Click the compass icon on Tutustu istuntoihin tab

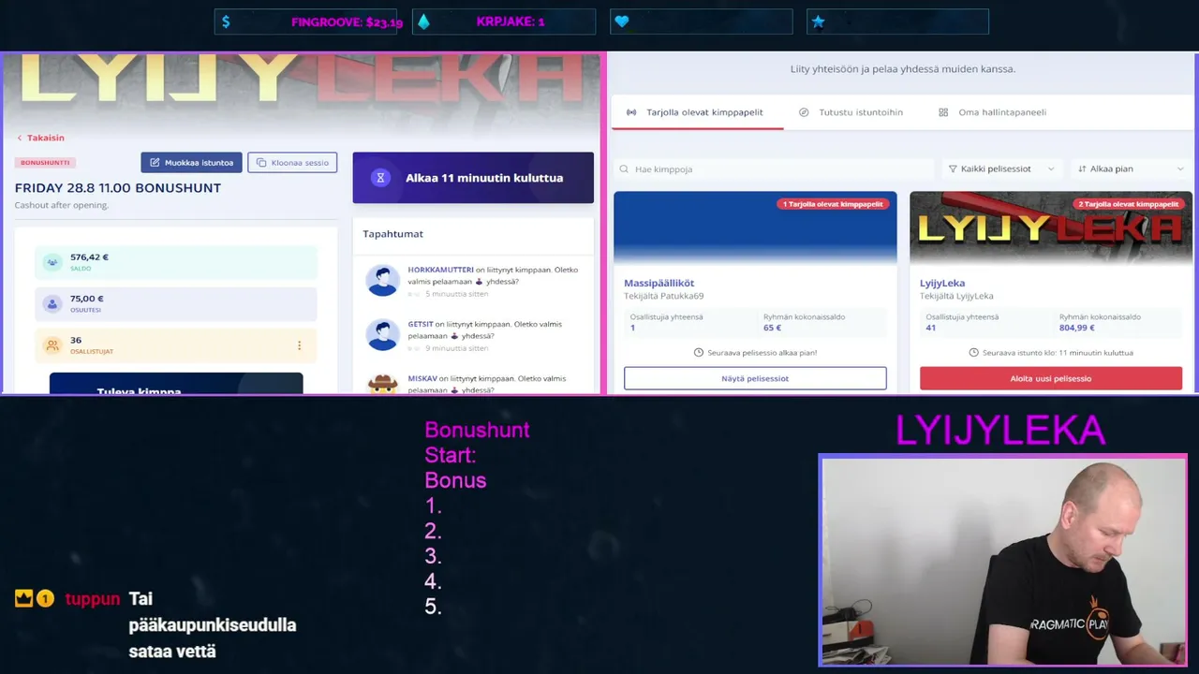[x=804, y=112]
